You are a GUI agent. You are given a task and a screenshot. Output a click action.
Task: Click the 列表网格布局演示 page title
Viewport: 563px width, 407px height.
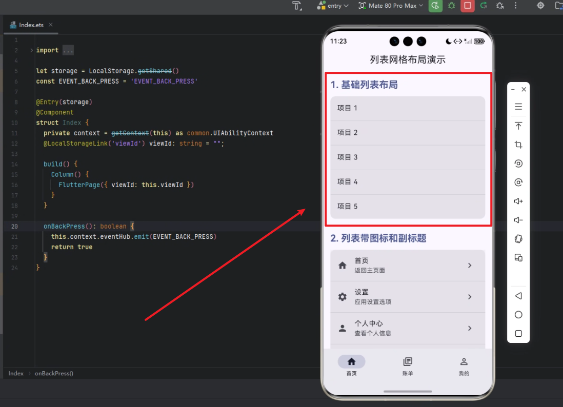click(x=408, y=59)
